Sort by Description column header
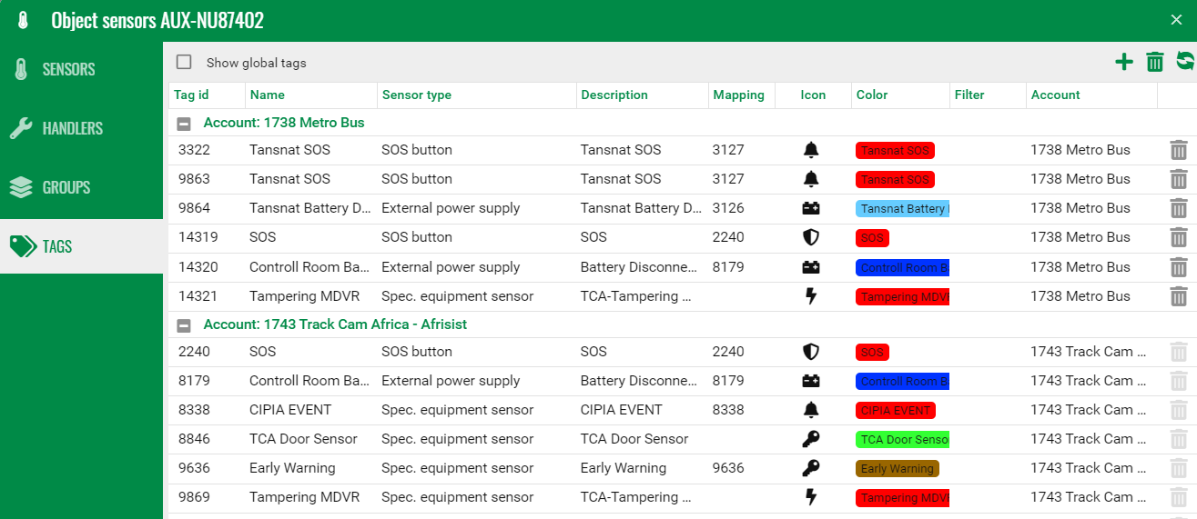The width and height of the screenshot is (1197, 519). pyautogui.click(x=614, y=95)
